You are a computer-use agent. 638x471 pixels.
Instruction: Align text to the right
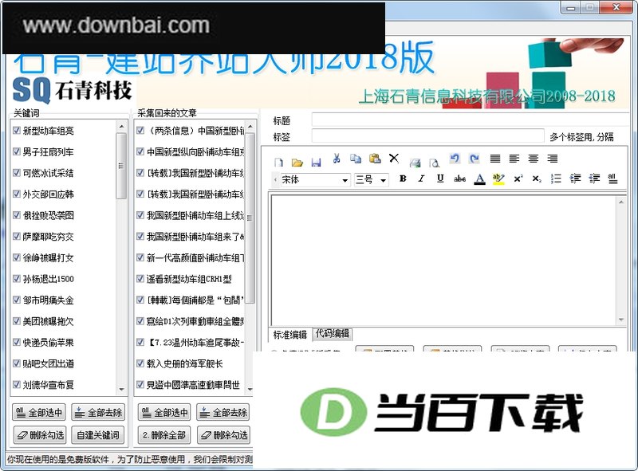click(x=553, y=159)
